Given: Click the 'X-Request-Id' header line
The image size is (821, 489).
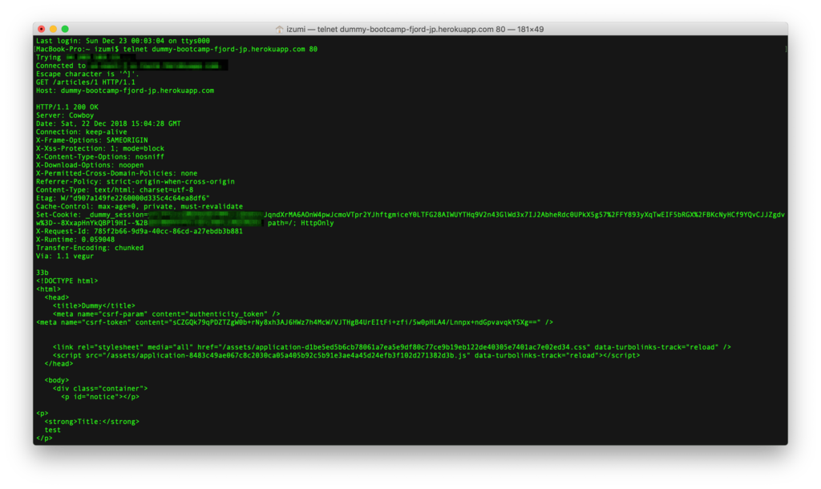Looking at the screenshot, I should point(140,232).
